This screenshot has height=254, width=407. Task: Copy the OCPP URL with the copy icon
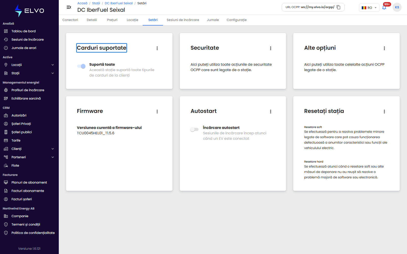[x=339, y=7]
